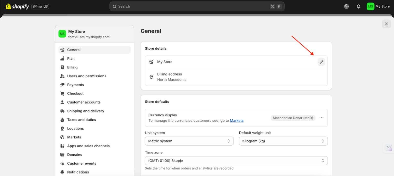Go to Checkout settings
Screen dimensions: 394x176
[x=75, y=93]
